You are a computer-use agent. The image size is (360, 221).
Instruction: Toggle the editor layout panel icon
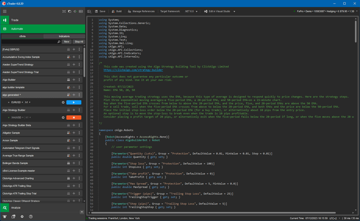[x=89, y=11]
